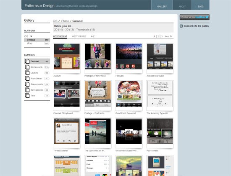The width and height of the screenshot is (231, 176).
Task: Refine list by 3D (13)
Action: pyautogui.click(x=69, y=30)
